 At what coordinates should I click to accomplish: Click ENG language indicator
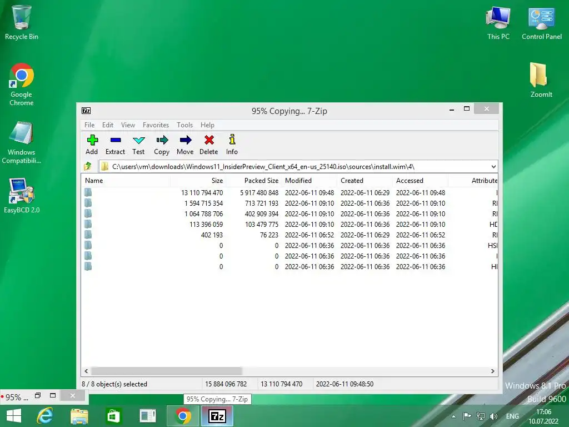coord(512,416)
